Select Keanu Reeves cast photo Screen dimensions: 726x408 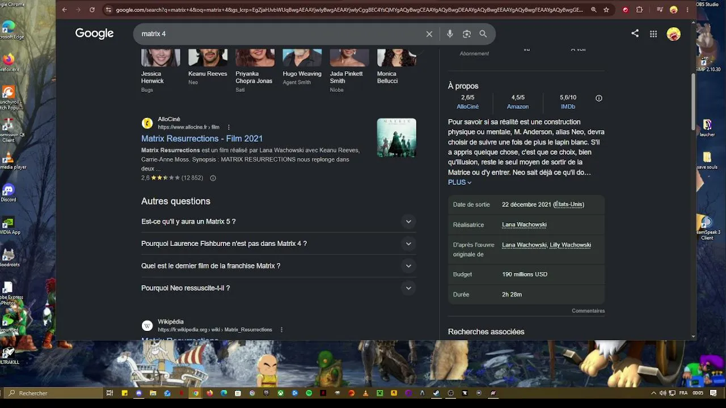point(208,58)
